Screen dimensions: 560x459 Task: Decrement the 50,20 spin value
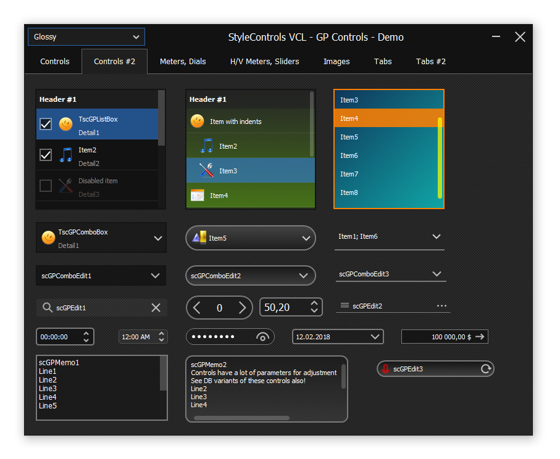click(314, 311)
